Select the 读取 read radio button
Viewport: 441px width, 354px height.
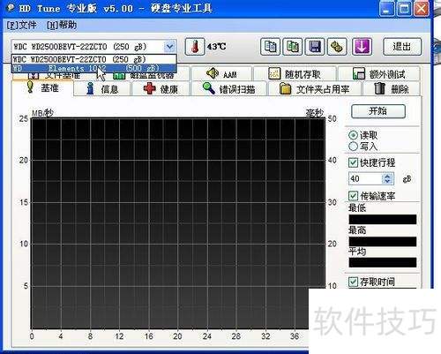point(353,135)
